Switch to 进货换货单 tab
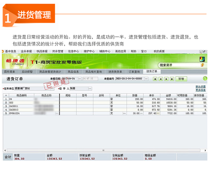Viewport: 209px width, 170px height. click(115, 72)
